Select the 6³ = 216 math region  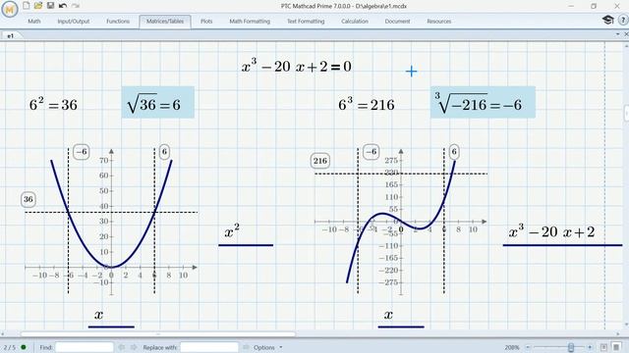click(367, 104)
